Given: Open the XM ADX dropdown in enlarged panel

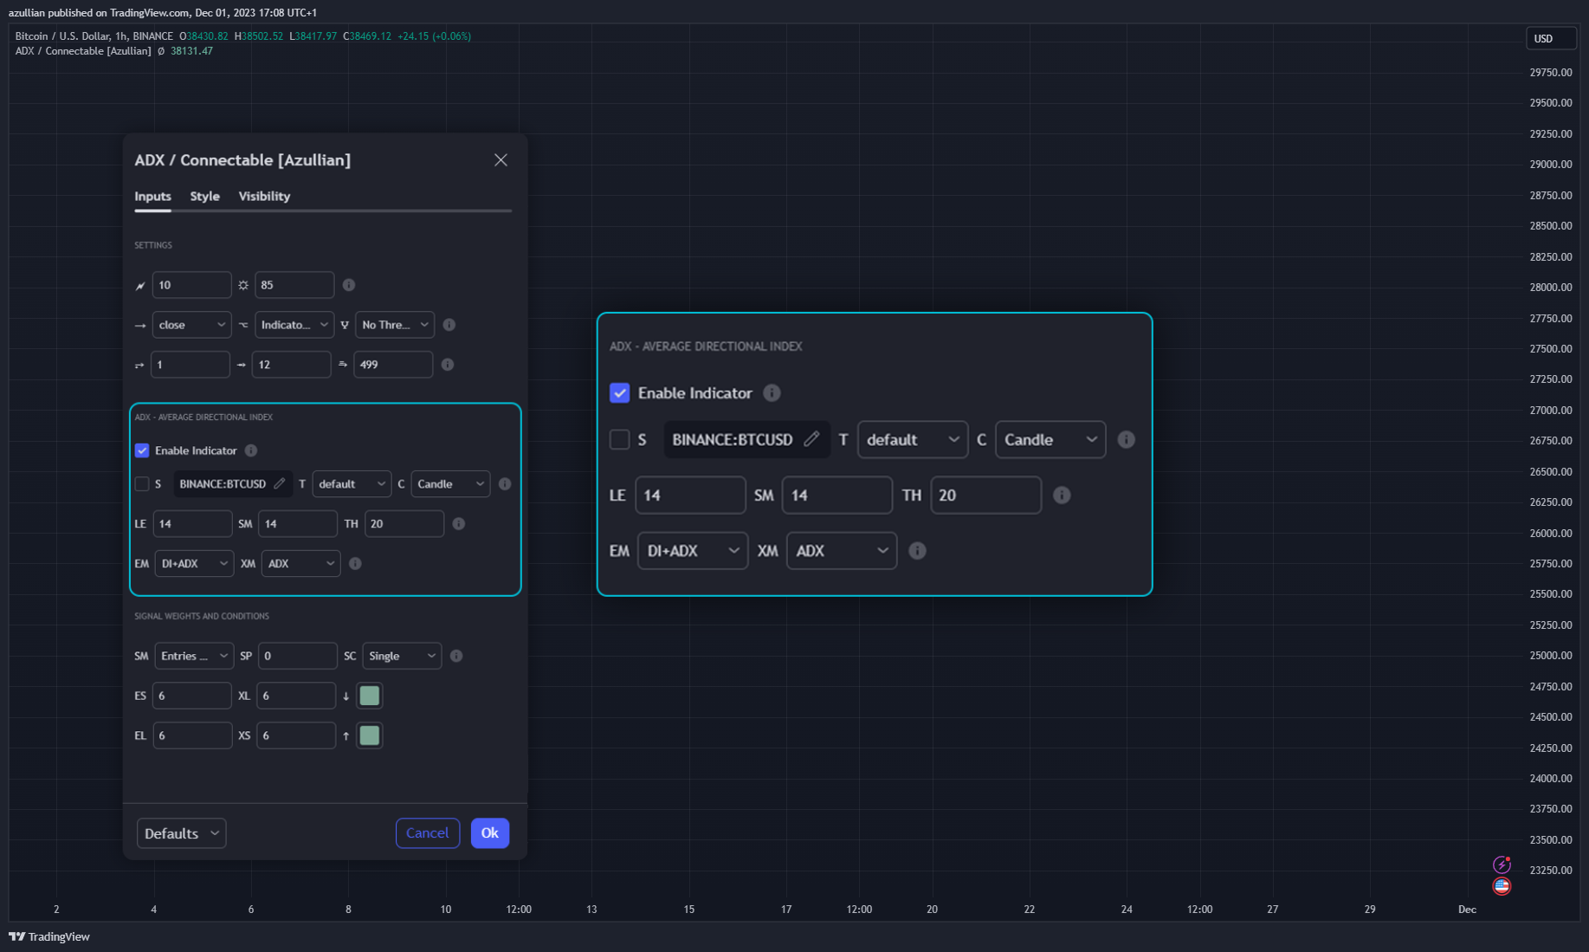Looking at the screenshot, I should [x=842, y=551].
